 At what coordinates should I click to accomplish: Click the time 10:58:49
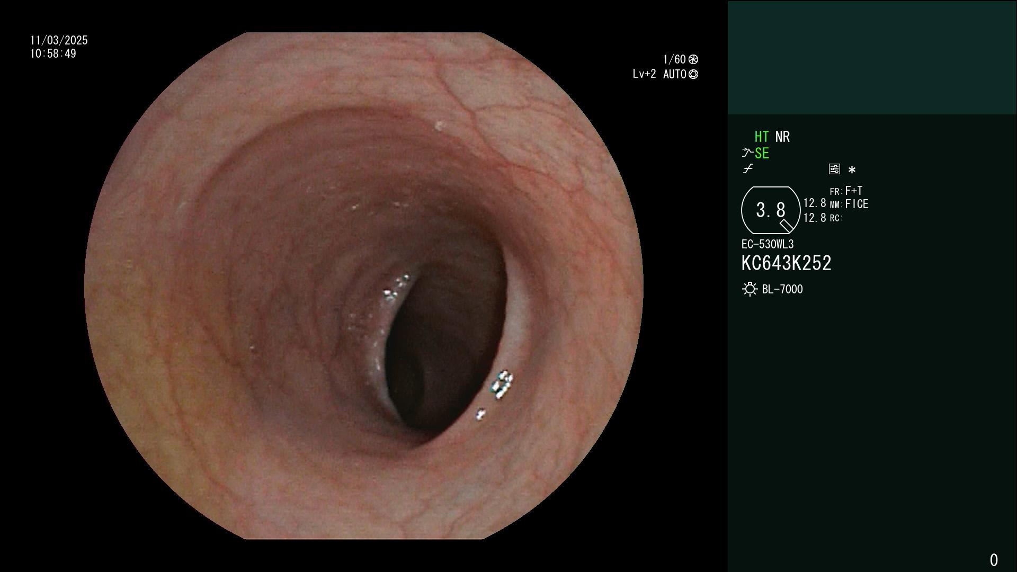[53, 53]
